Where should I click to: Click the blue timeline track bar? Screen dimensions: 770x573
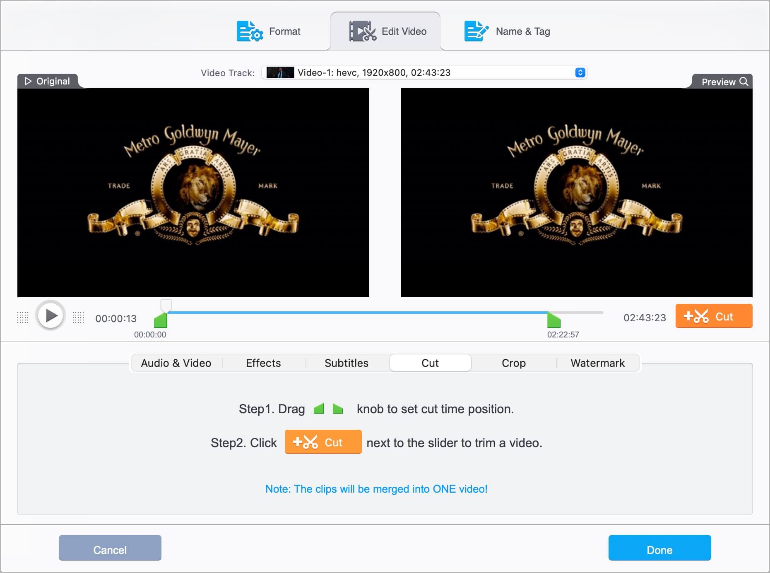pyautogui.click(x=359, y=313)
